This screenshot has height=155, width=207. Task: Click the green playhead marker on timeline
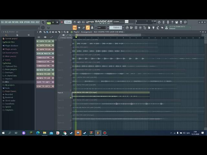(76, 37)
